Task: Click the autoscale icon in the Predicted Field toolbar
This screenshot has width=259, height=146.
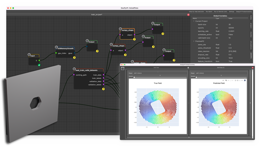Action: pos(240,80)
